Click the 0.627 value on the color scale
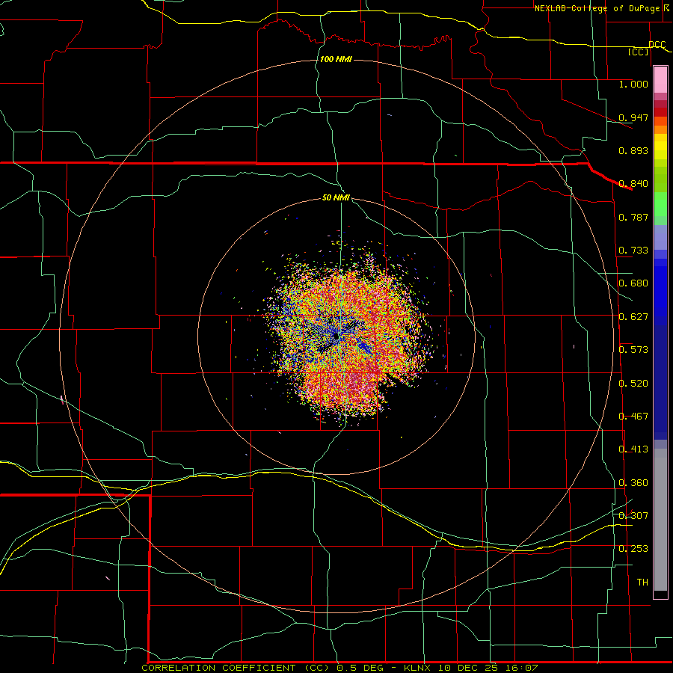The width and height of the screenshot is (673, 673). click(x=633, y=317)
